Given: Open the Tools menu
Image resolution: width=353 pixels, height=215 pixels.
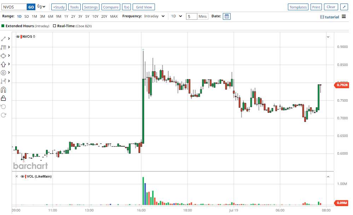Looking at the screenshot, I should 74,7.
